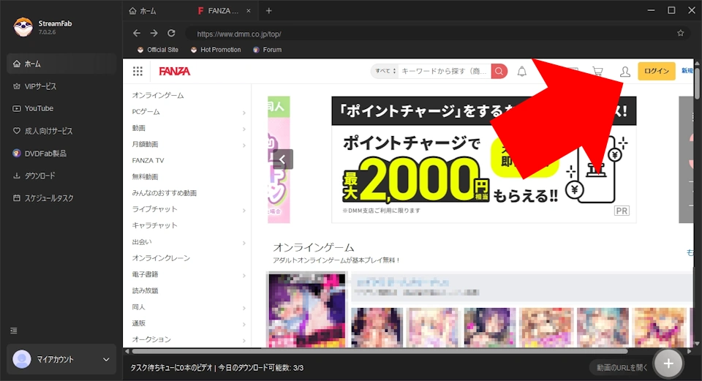Screen dimensions: 702x381
Task: Open 読み放題 in the category list
Action: coord(145,290)
